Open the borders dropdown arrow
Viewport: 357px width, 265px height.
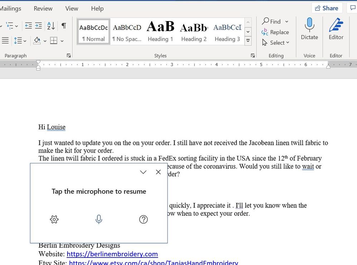click(x=62, y=41)
